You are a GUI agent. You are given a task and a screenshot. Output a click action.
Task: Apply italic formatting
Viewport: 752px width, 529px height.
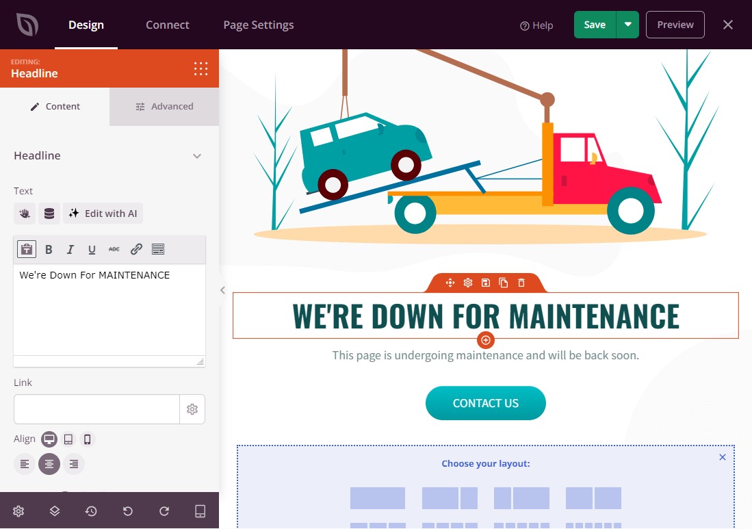point(70,249)
